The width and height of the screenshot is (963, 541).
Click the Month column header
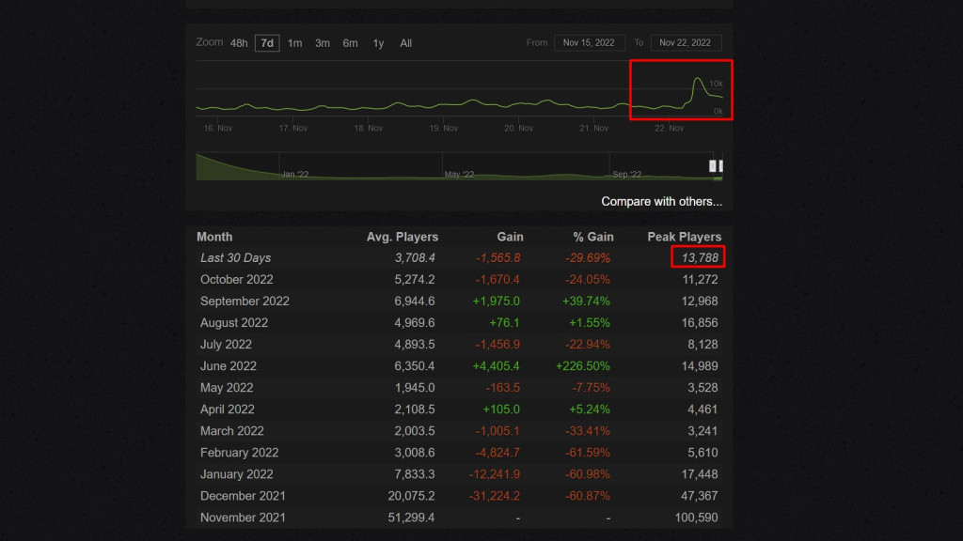(213, 236)
